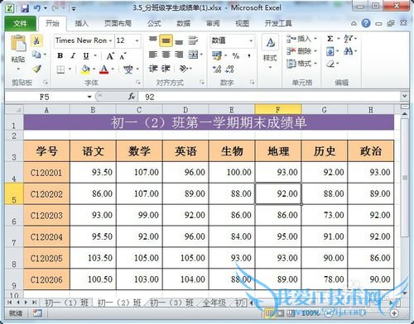Toggle Underline formatting
This screenshot has height=324, width=414.
pyautogui.click(x=86, y=56)
